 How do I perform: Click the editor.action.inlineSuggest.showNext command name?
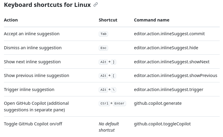coord(171,62)
